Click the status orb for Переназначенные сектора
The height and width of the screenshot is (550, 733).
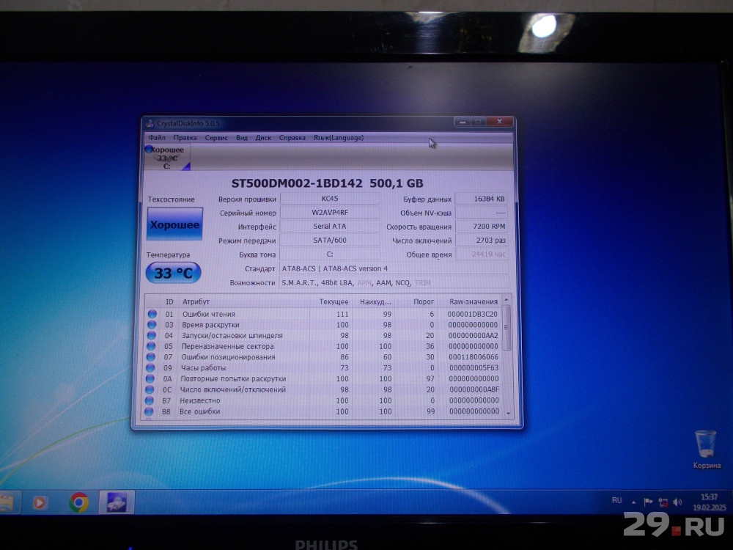150,346
